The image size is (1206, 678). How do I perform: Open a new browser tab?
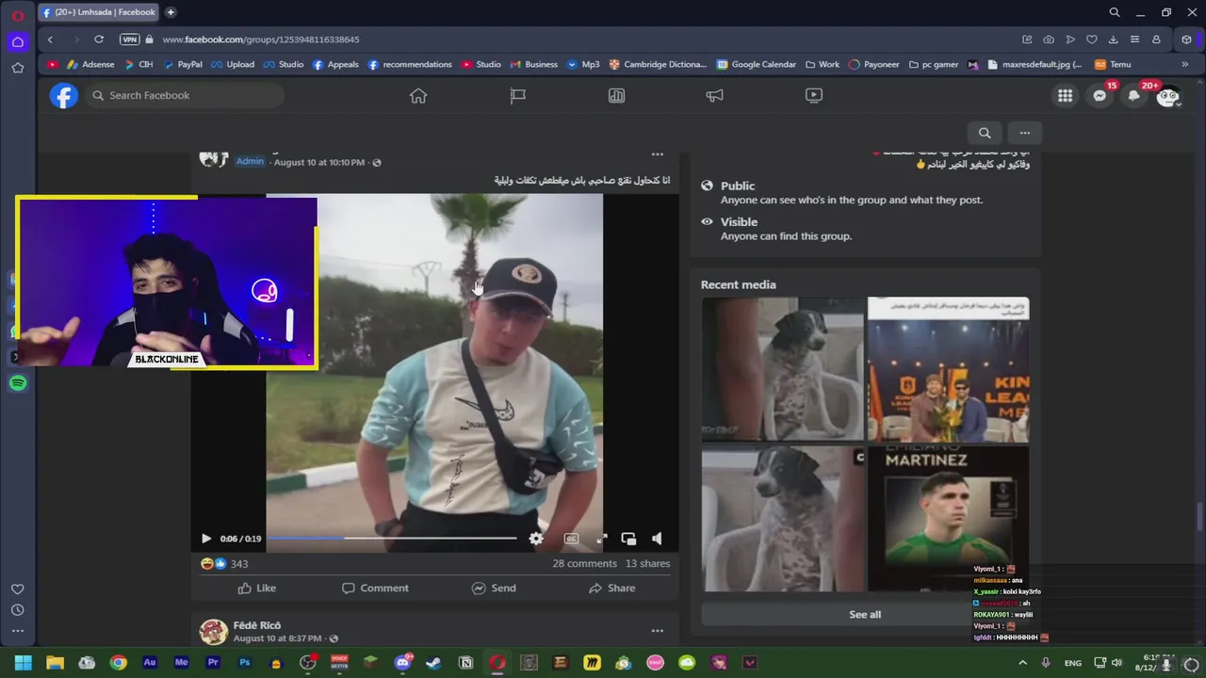coord(171,12)
